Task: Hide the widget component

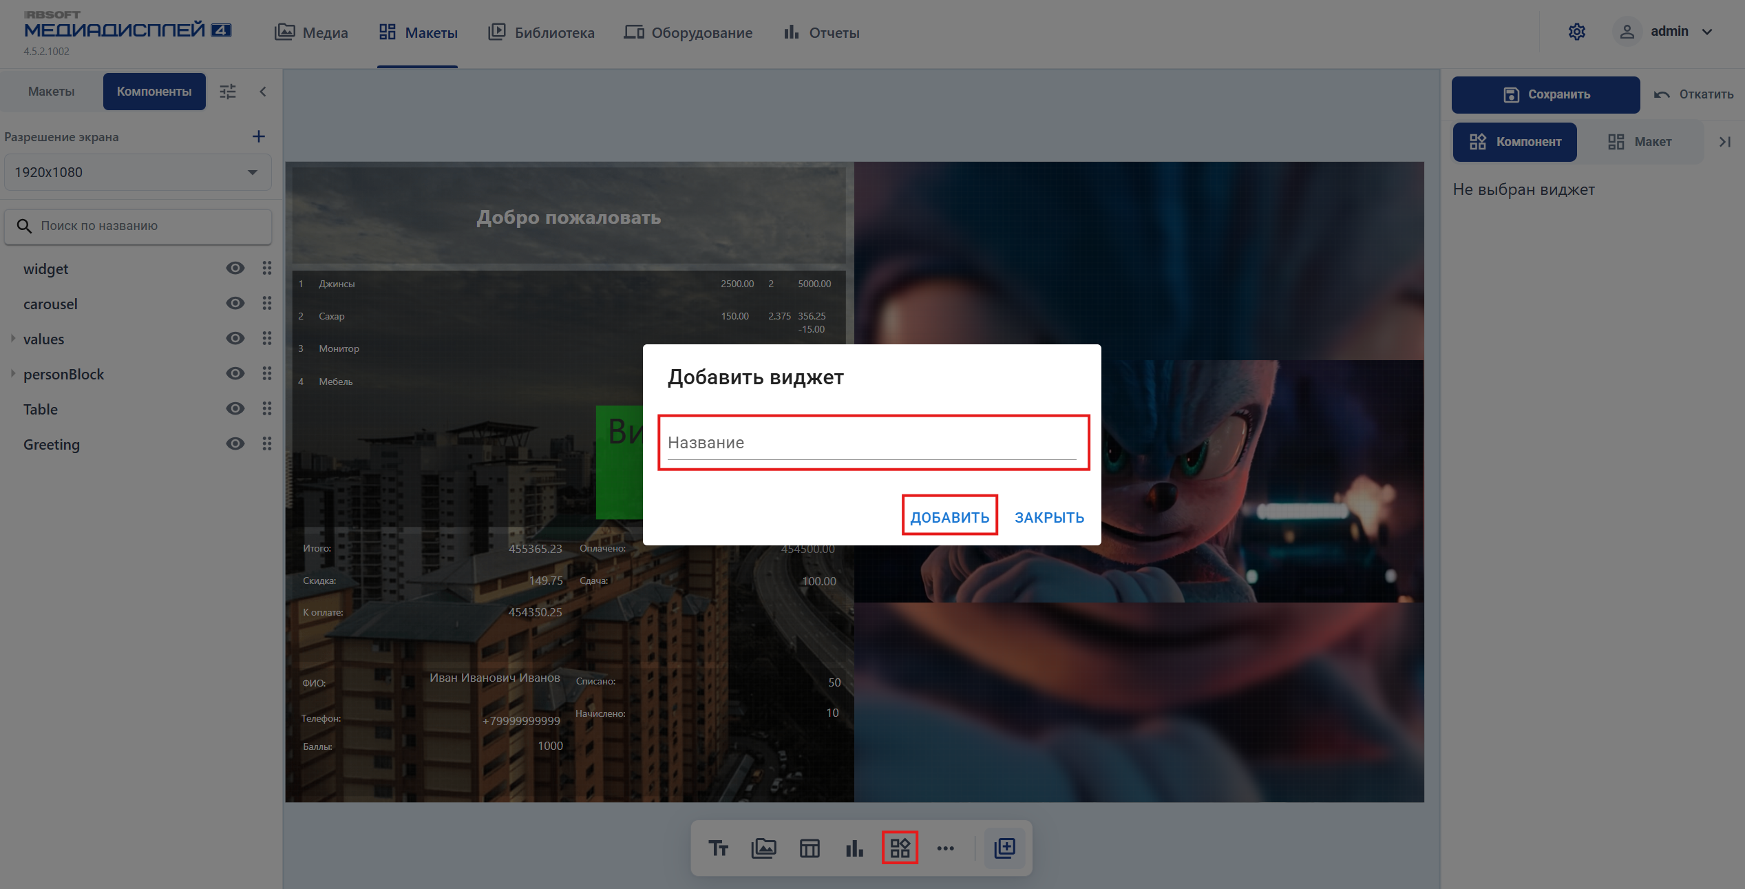Action: click(x=235, y=269)
